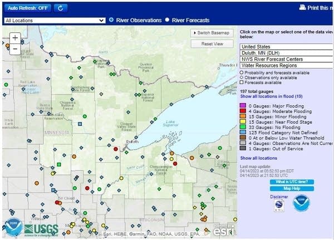Click the red Moderate Flooding swatch

[243, 111]
